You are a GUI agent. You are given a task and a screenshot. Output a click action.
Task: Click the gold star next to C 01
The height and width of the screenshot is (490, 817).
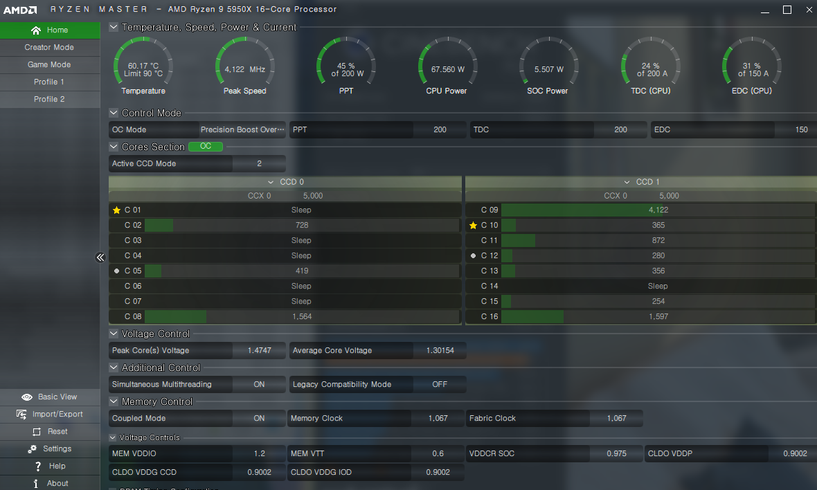[117, 210]
